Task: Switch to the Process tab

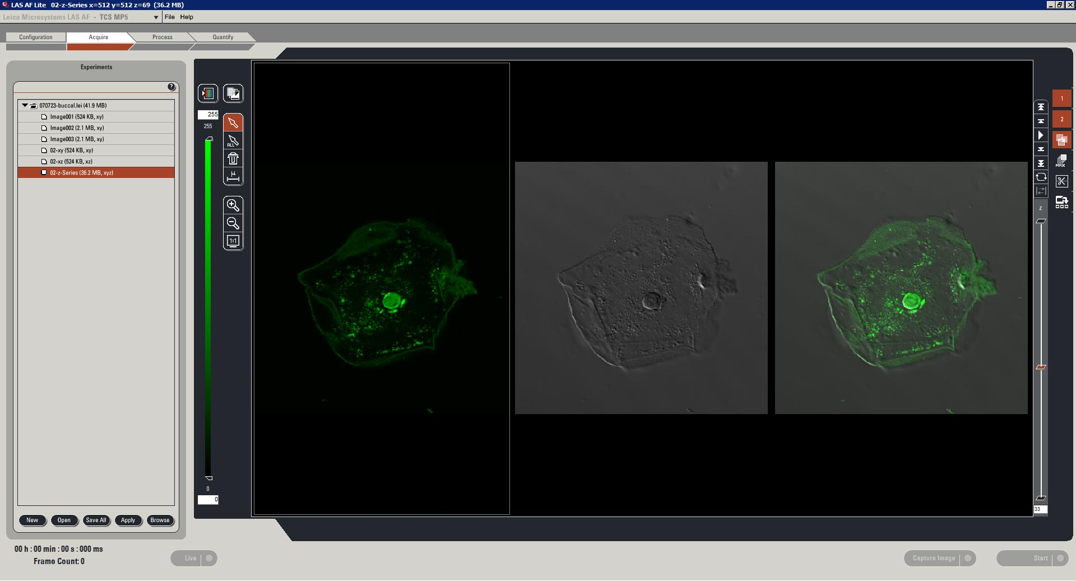Action: pos(163,37)
